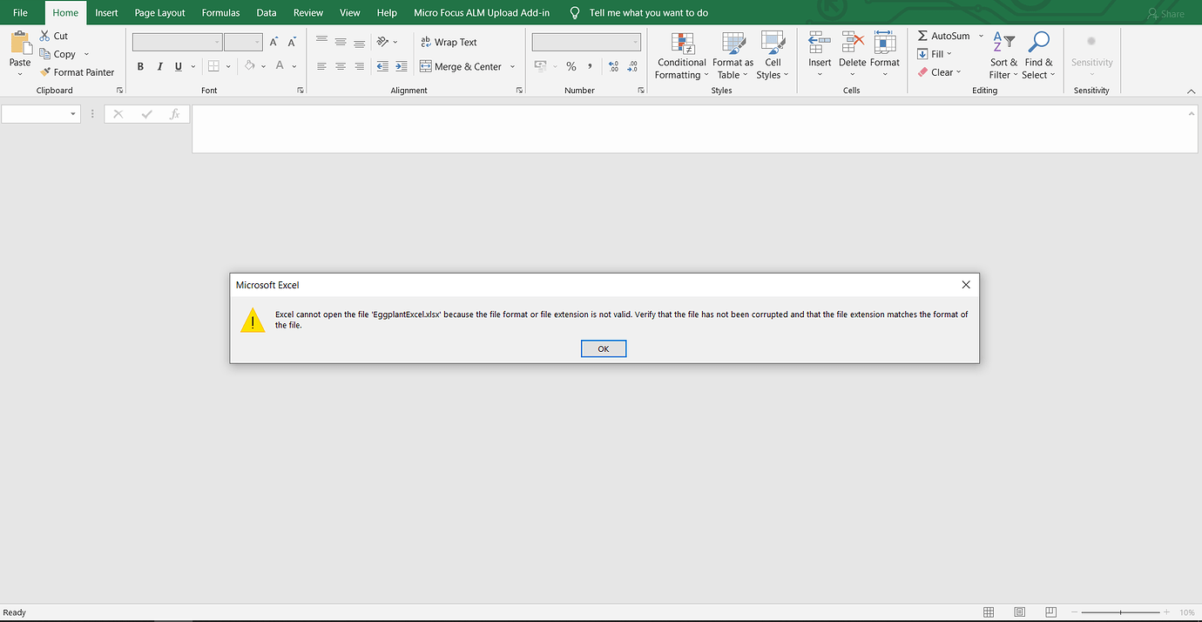This screenshot has height=622, width=1202.
Task: Toggle Merge & Center
Action: 462,66
